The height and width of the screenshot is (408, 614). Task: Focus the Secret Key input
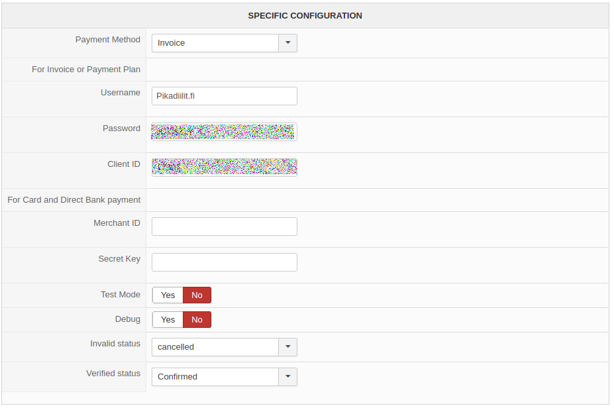tap(225, 262)
